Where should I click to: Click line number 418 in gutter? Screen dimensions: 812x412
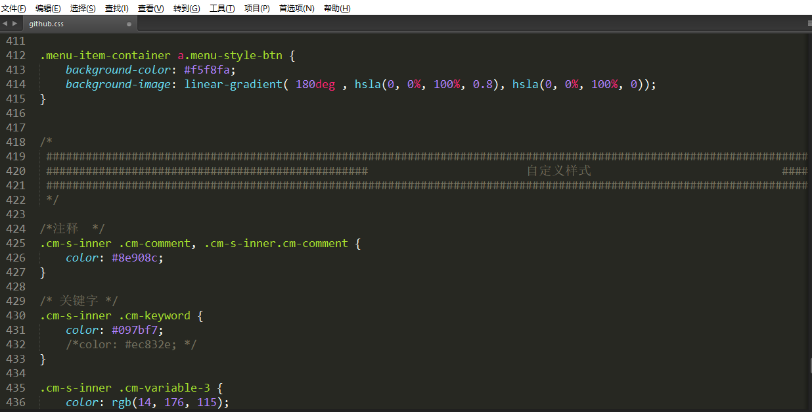(16, 143)
